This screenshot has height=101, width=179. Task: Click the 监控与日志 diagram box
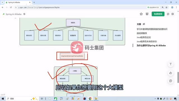coord(88,35)
